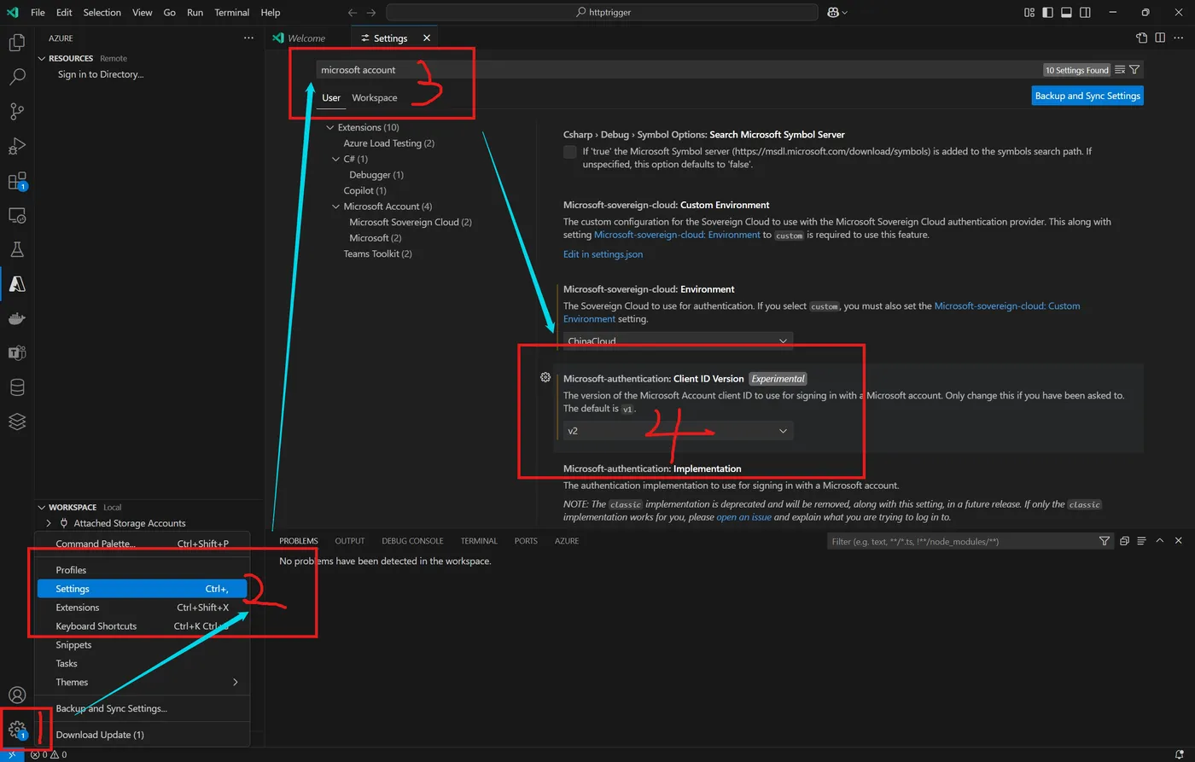Clear the settings search input
The image size is (1195, 762).
tap(1120, 70)
